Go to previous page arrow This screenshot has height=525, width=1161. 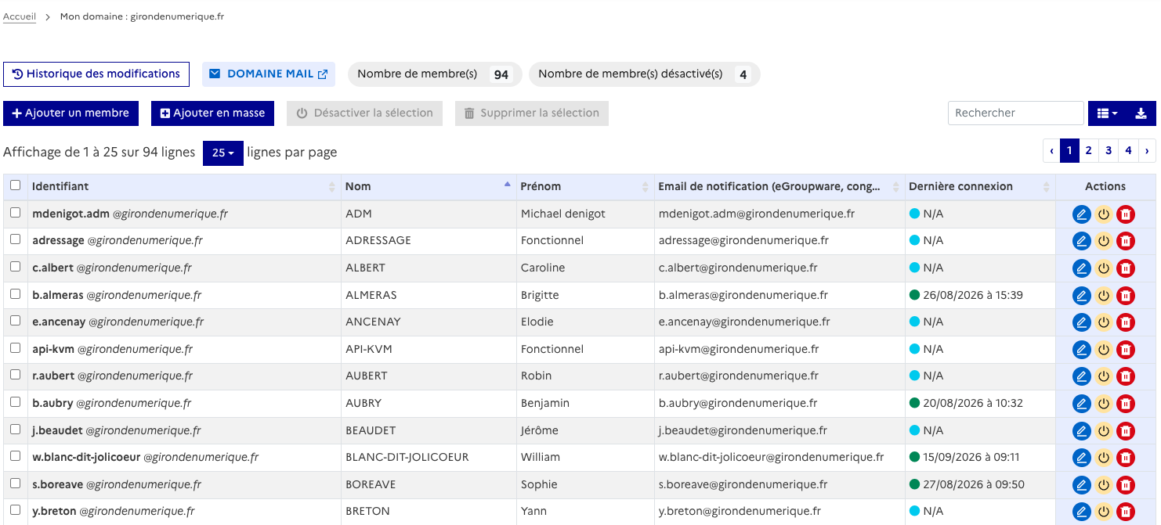pyautogui.click(x=1051, y=151)
